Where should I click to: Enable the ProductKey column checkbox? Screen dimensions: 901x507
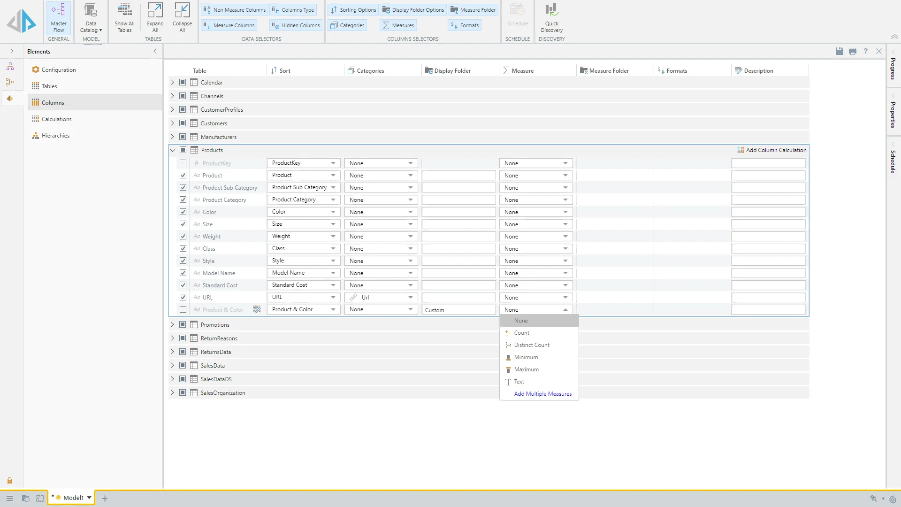pos(183,163)
